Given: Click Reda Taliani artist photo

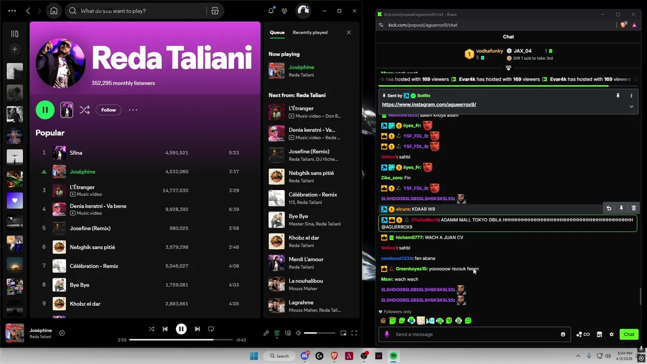Looking at the screenshot, I should pyautogui.click(x=60, y=63).
